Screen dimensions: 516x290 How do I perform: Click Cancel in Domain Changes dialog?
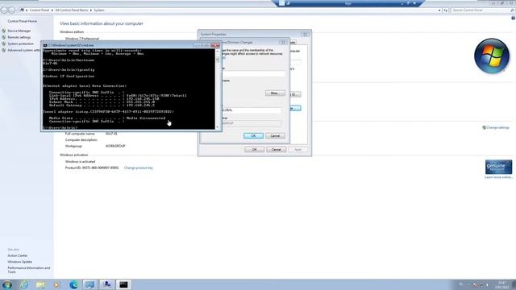[x=275, y=136]
